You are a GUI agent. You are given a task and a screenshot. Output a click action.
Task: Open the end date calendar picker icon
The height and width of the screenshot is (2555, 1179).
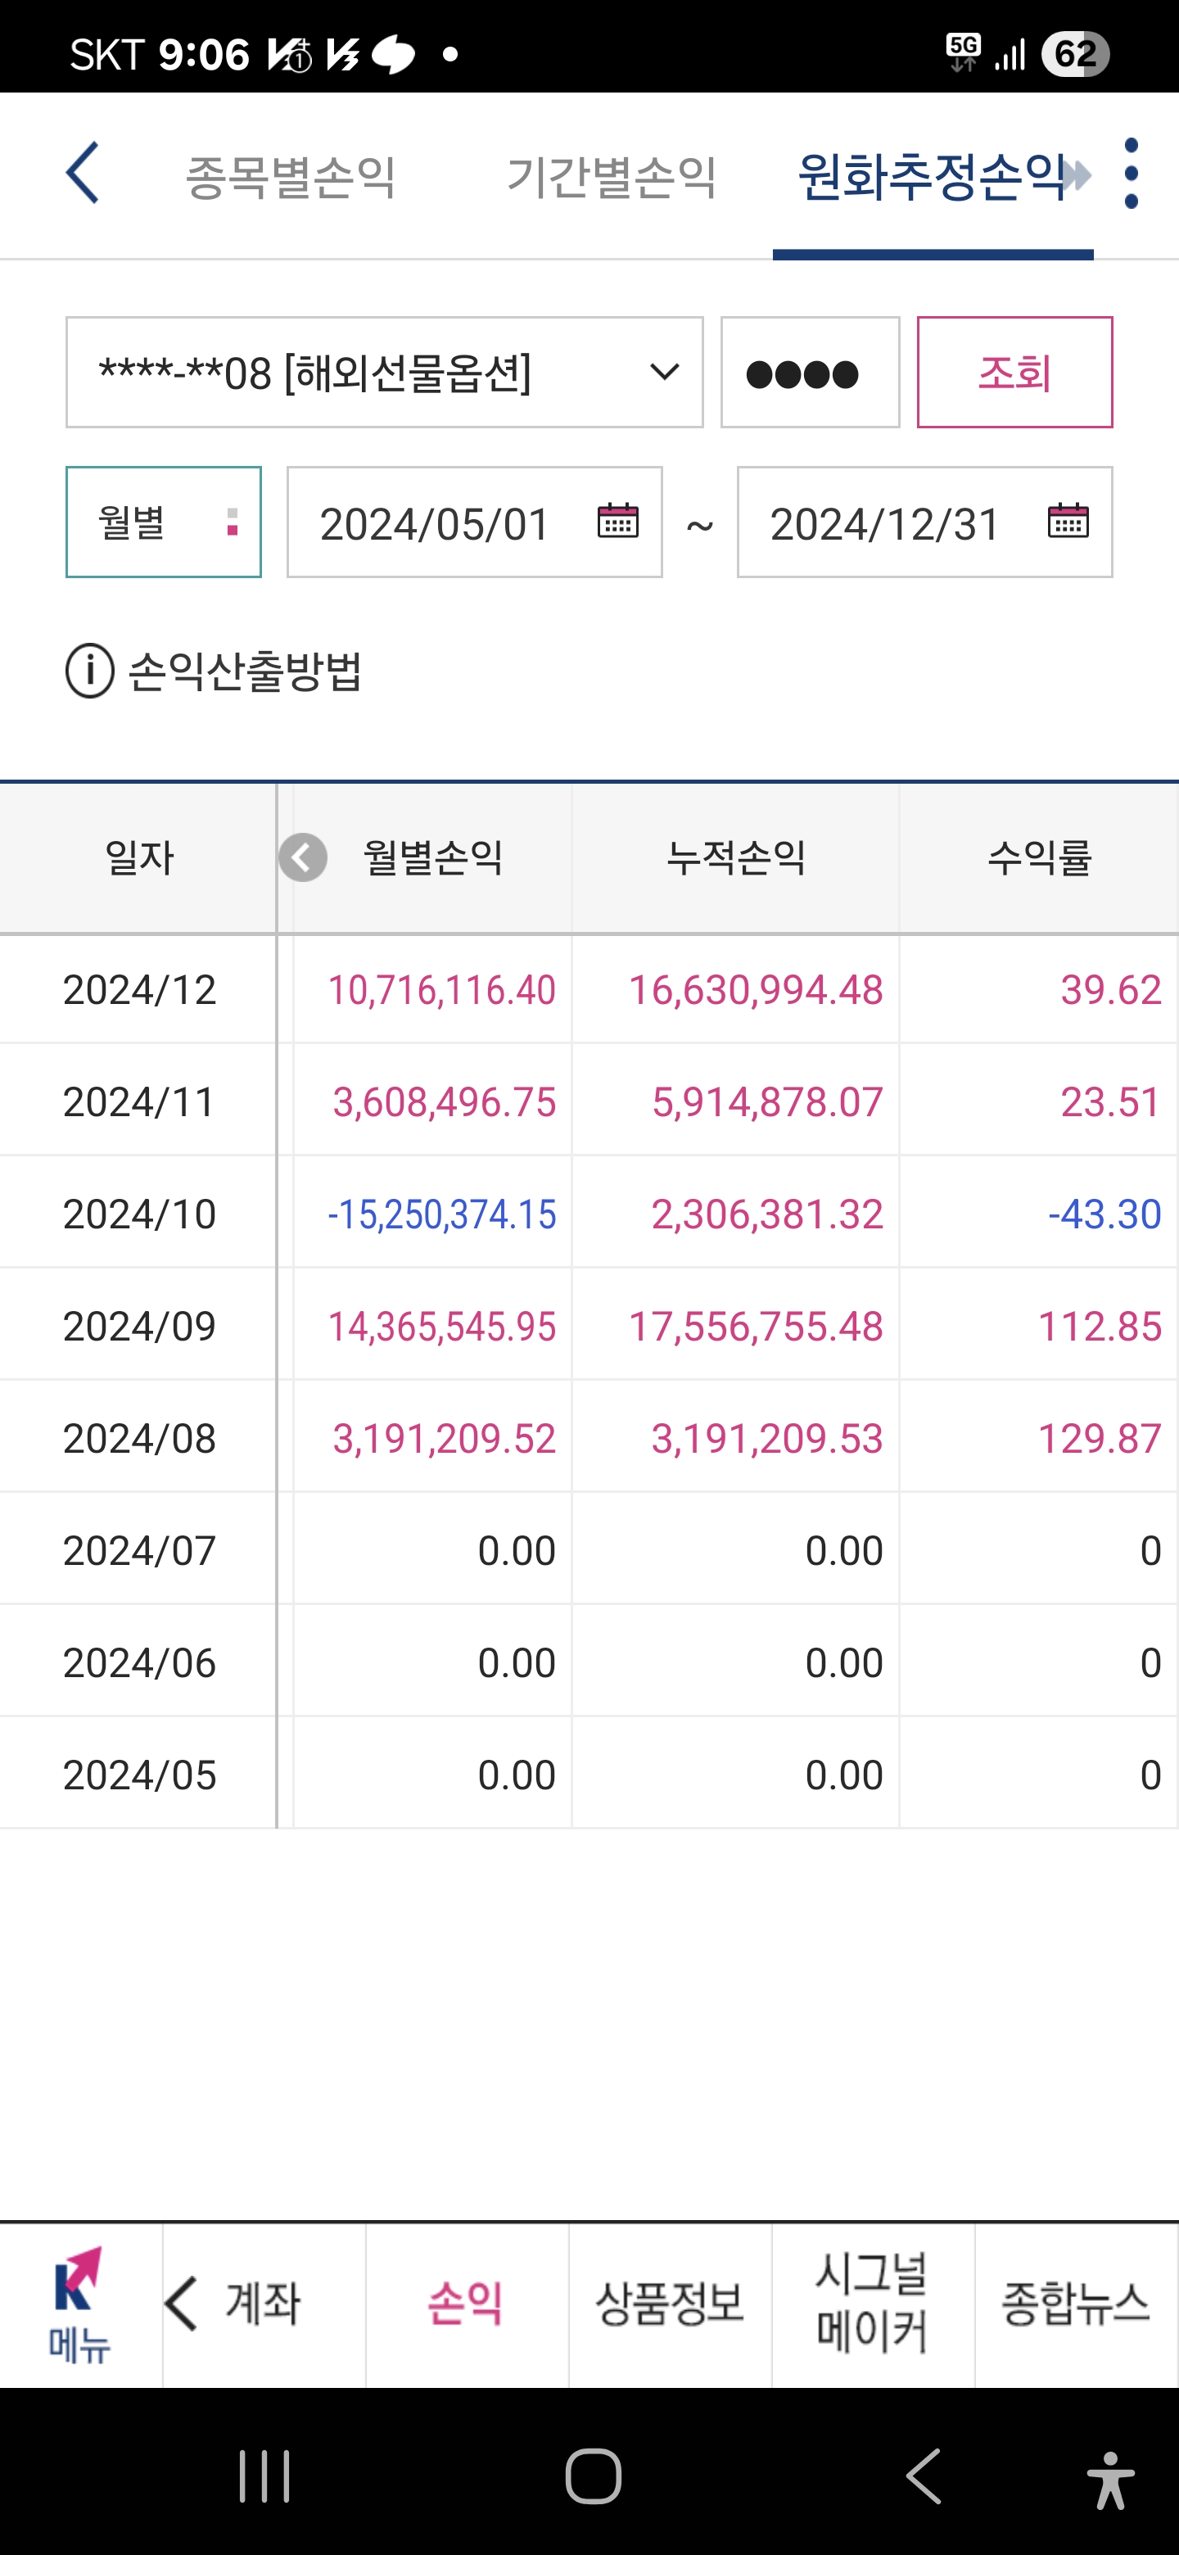click(x=1067, y=521)
